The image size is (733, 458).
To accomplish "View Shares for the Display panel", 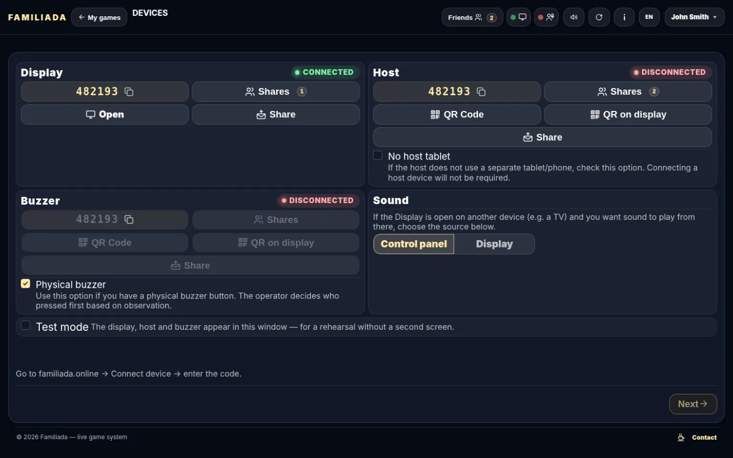I will click(x=276, y=92).
